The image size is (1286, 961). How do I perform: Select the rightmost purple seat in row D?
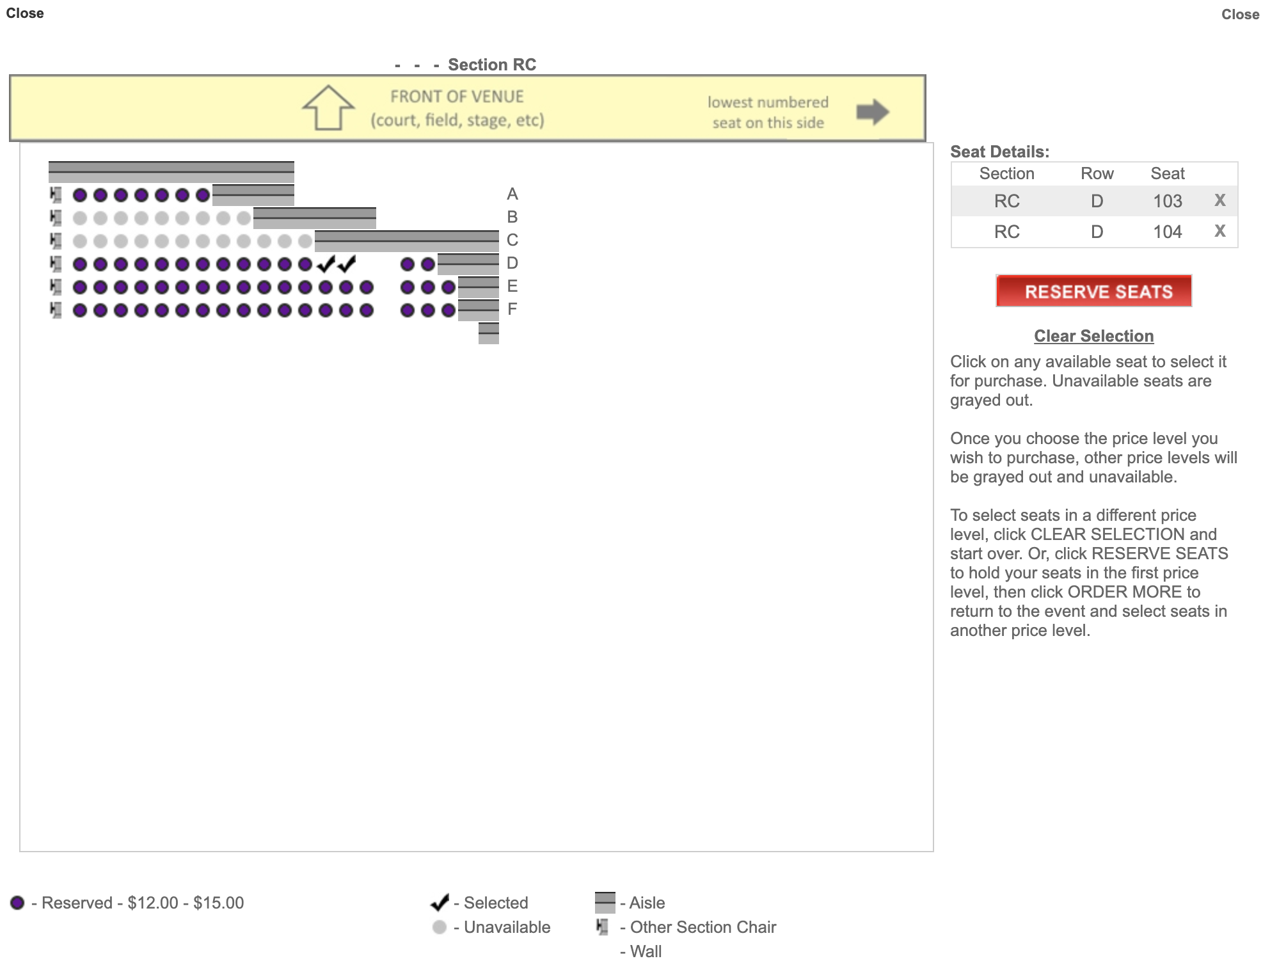point(428,264)
